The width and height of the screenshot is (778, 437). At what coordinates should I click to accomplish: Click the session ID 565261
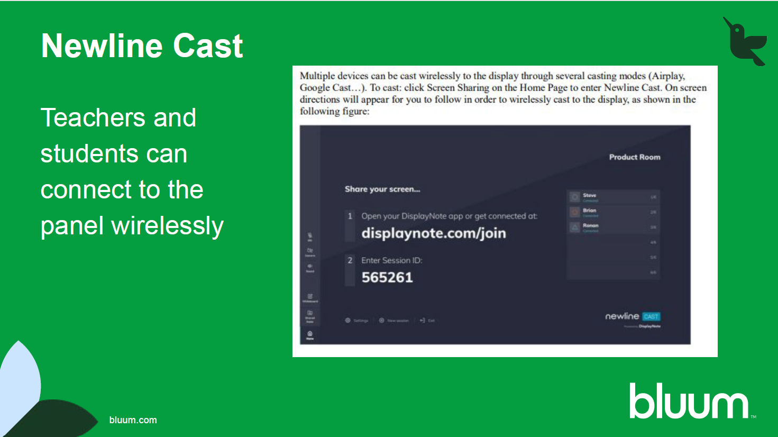(387, 277)
